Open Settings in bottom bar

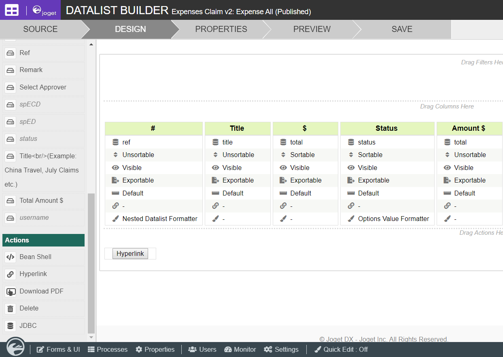[281, 349]
